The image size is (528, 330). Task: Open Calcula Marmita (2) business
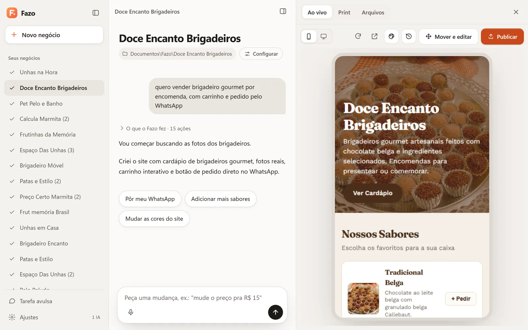tap(54, 119)
